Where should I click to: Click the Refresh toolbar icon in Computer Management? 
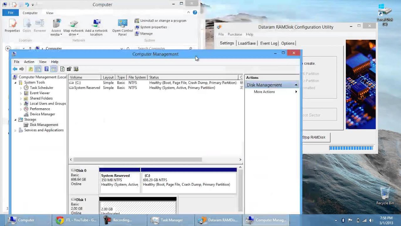coord(62,69)
